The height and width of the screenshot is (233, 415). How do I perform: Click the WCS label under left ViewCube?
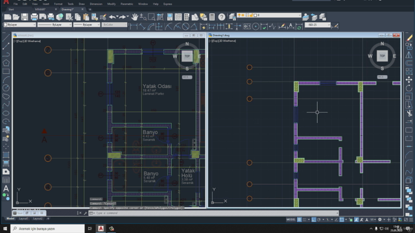[187, 77]
